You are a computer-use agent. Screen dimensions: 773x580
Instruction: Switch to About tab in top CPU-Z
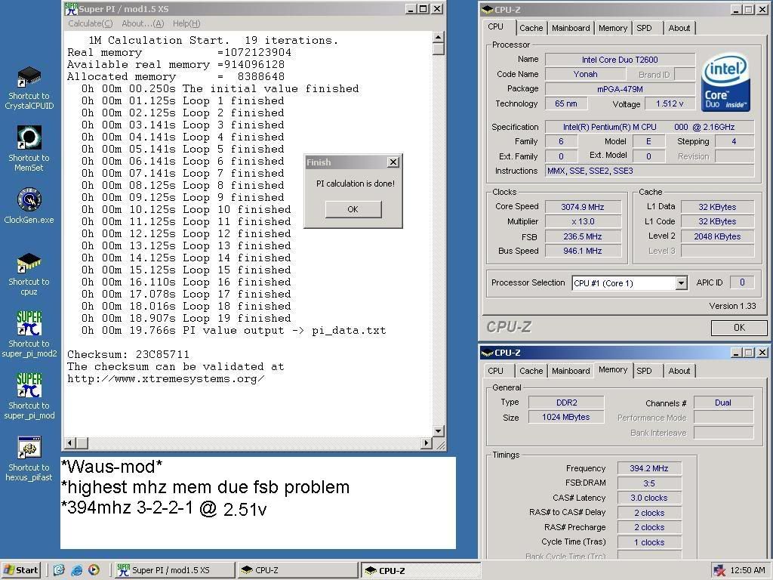(x=679, y=28)
